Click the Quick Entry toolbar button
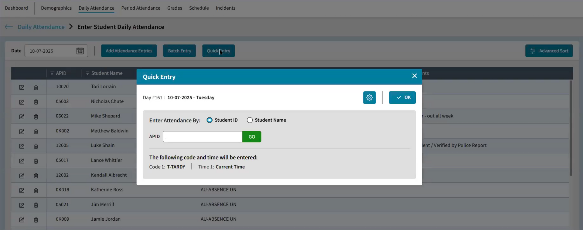The height and width of the screenshot is (230, 583). click(218, 51)
